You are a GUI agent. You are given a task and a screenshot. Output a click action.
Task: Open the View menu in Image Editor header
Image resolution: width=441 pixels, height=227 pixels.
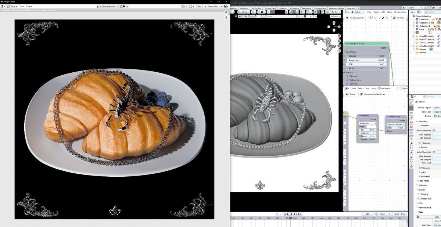pos(22,6)
